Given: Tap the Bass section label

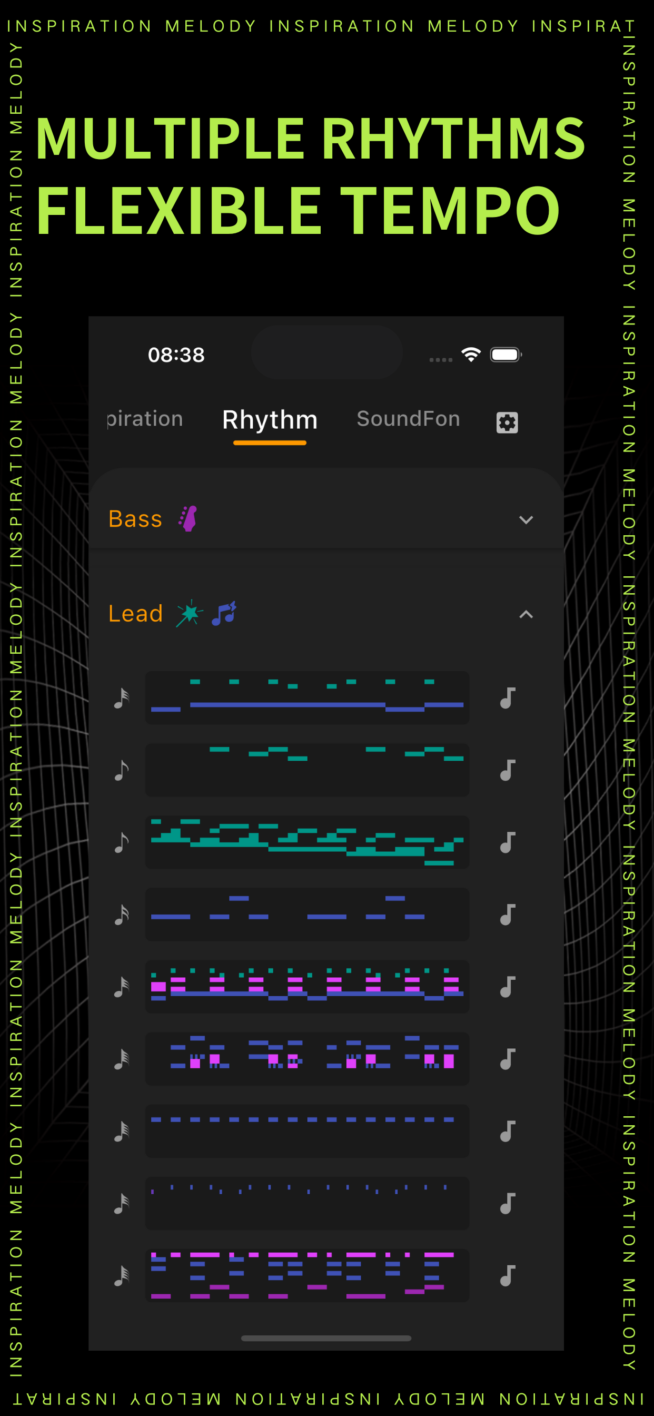Looking at the screenshot, I should pyautogui.click(x=135, y=519).
